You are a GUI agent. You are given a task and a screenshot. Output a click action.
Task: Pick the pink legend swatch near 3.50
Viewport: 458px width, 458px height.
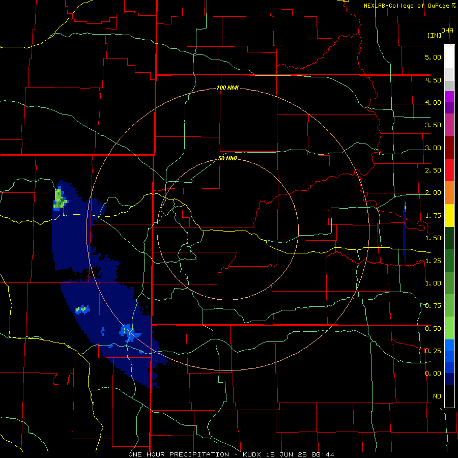coord(449,125)
